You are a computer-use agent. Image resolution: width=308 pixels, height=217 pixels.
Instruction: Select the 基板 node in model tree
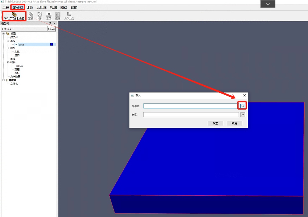tap(13, 41)
